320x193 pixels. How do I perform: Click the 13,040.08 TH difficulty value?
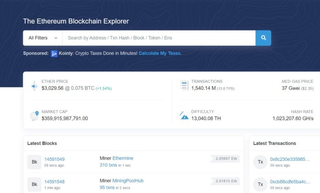click(206, 118)
